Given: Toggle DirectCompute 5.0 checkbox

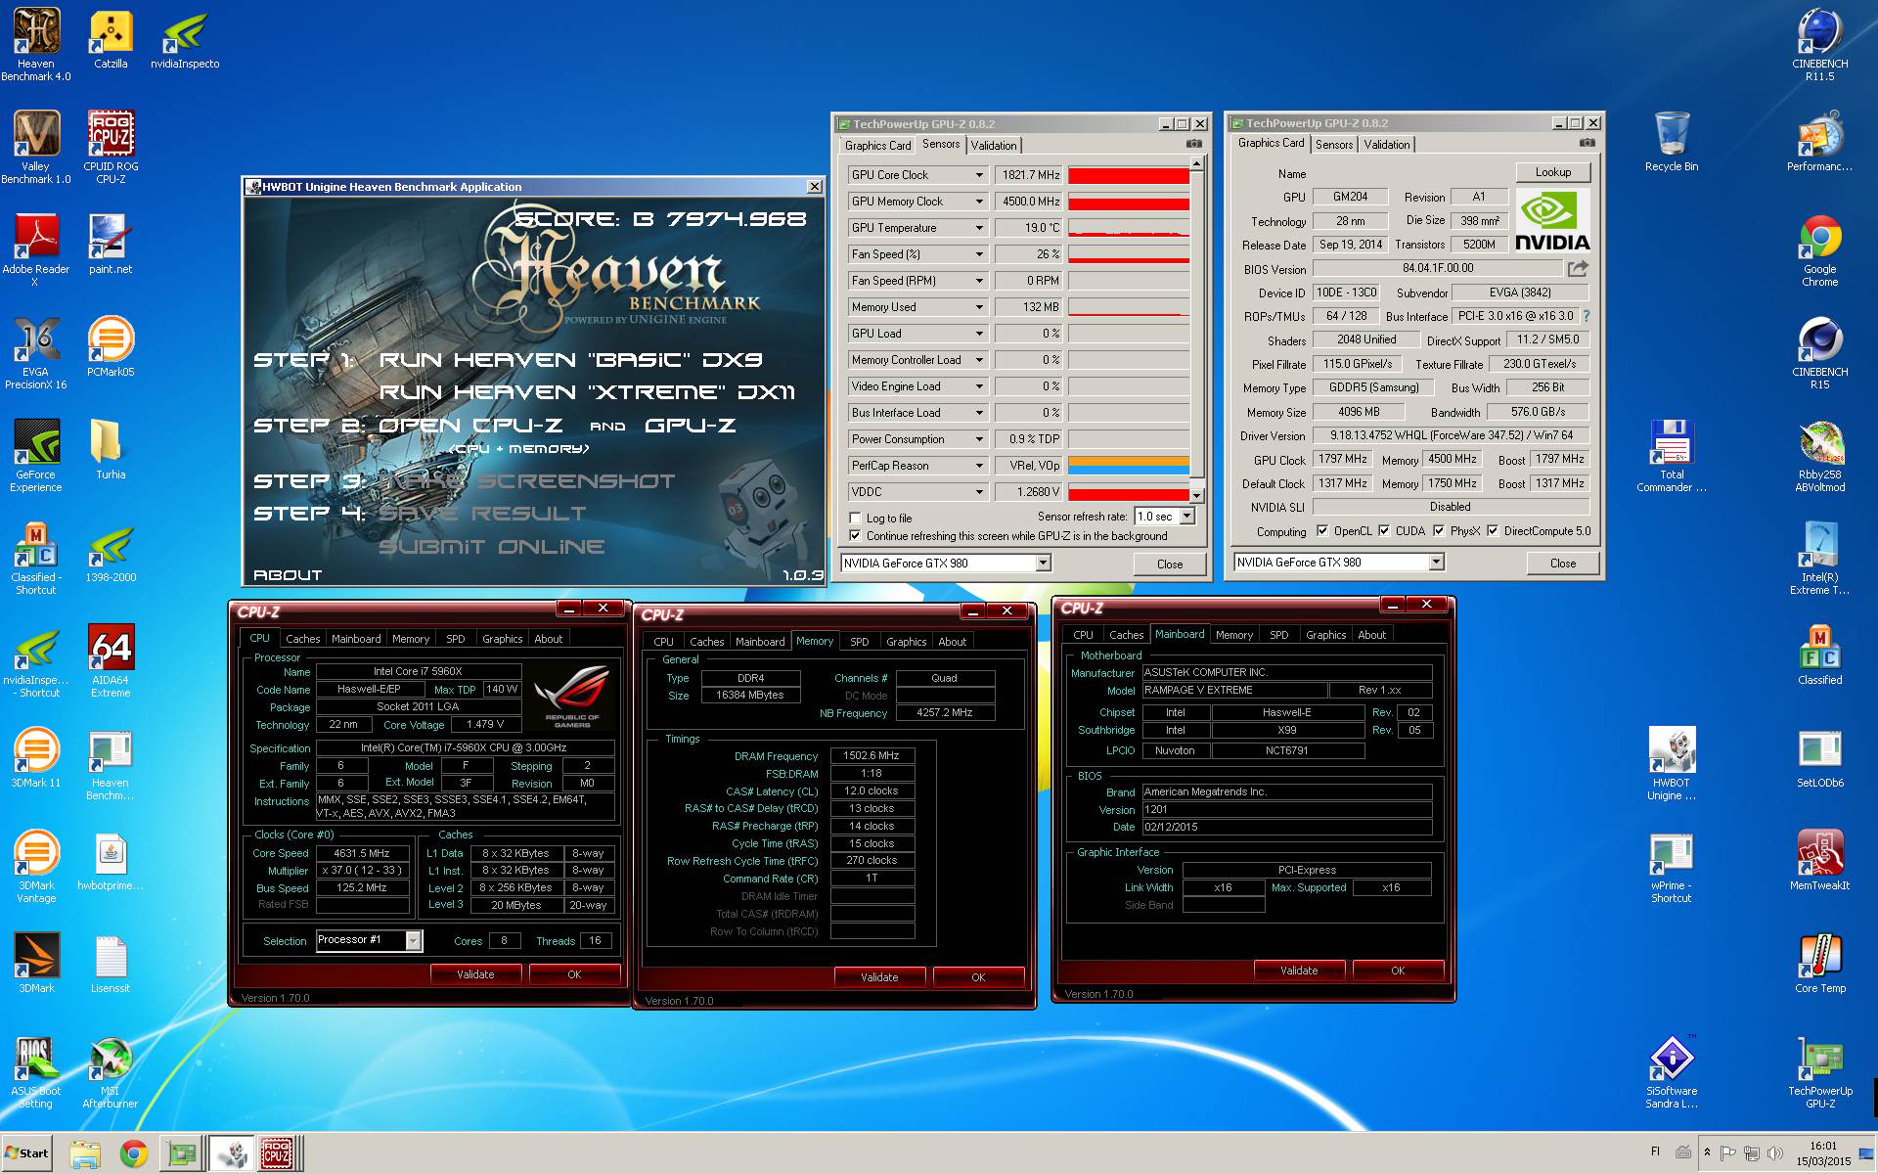Looking at the screenshot, I should tap(1493, 531).
